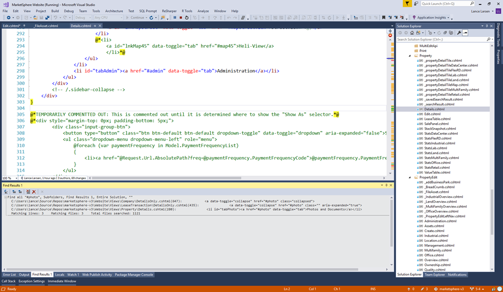Click the editor horizontal scrollbar thumb
503x292 pixels.
coord(167,178)
